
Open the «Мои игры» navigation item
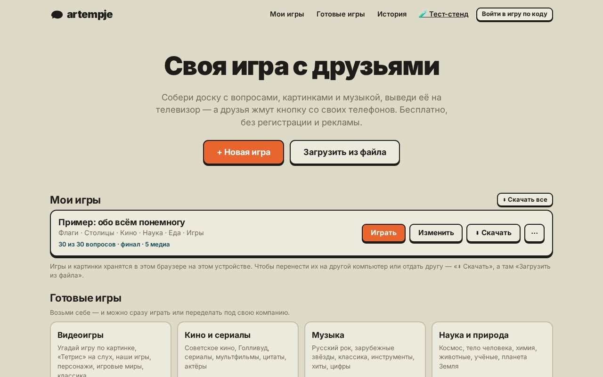287,14
